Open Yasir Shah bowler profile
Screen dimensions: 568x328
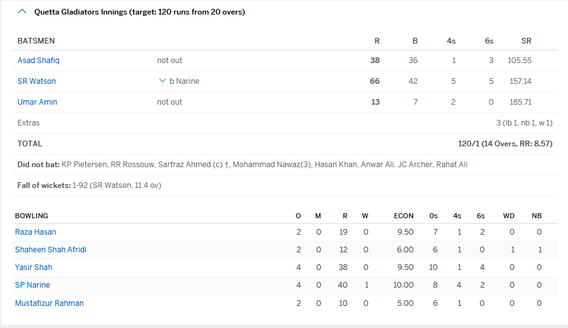pos(33,267)
